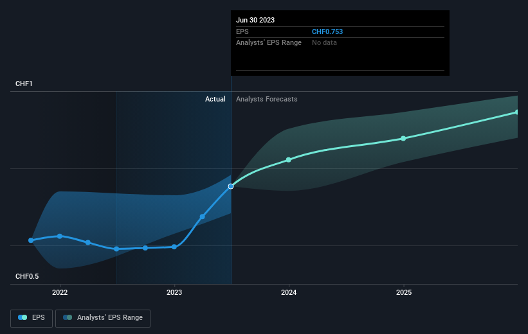Click the CHF1 y-axis label
Screen dimensions: 528x334
pos(24,83)
